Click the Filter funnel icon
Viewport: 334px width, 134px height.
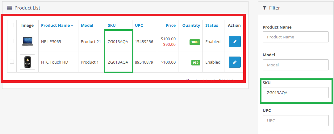[x=265, y=8]
